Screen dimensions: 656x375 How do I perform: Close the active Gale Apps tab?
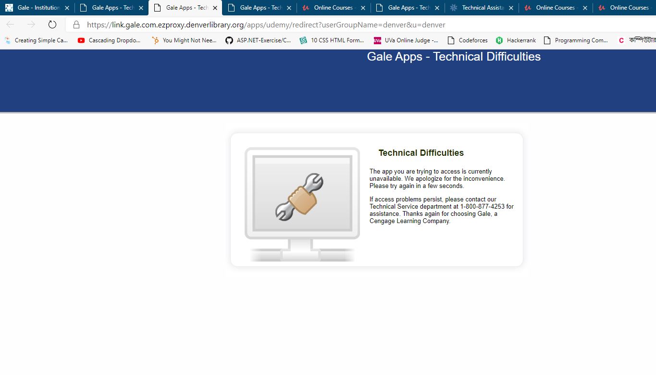pos(215,8)
